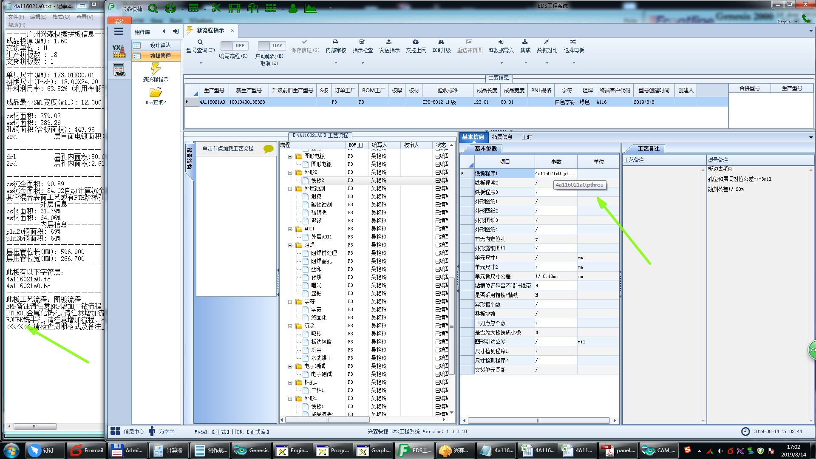816x459 pixels.
Task: Collapse the 沉金 tree folder
Action: (291, 326)
